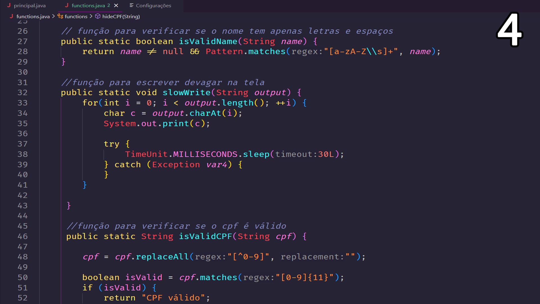Image resolution: width=540 pixels, height=304 pixels.
Task: Click the settings list icon on Configurações tab
Action: coord(131,5)
